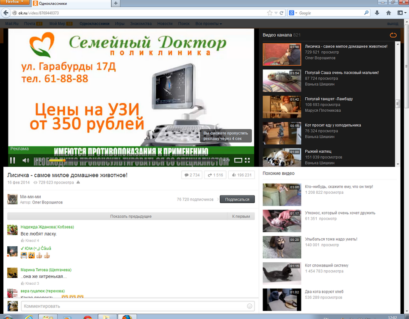Screen dimensions: 409x319
Task: Open Поиск in top bar
Action: coord(184,23)
